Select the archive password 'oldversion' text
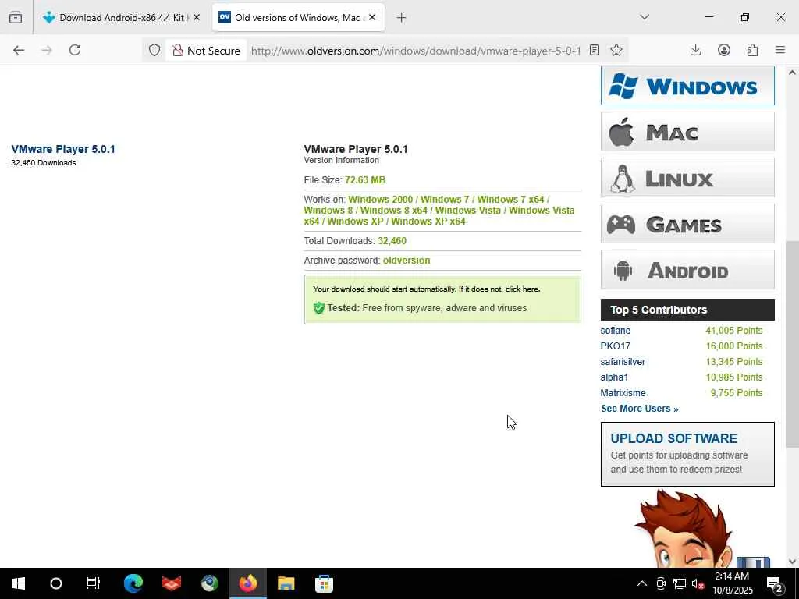Image resolution: width=799 pixels, height=599 pixels. 406,261
